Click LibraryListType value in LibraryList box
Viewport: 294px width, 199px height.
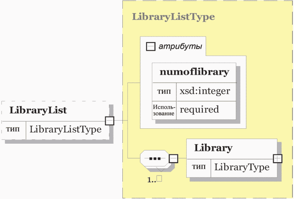(x=65, y=129)
